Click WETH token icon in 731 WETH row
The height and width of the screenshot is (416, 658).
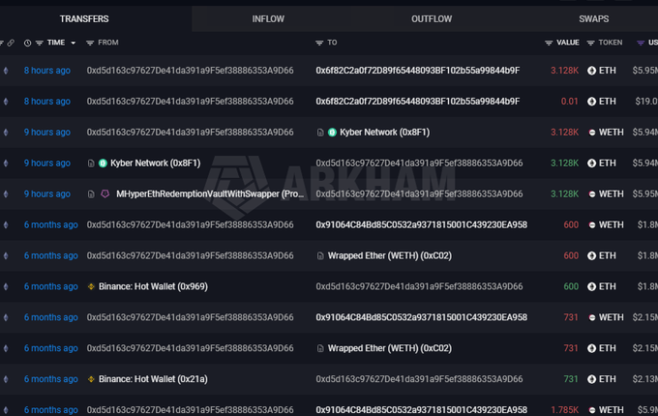tap(591, 318)
